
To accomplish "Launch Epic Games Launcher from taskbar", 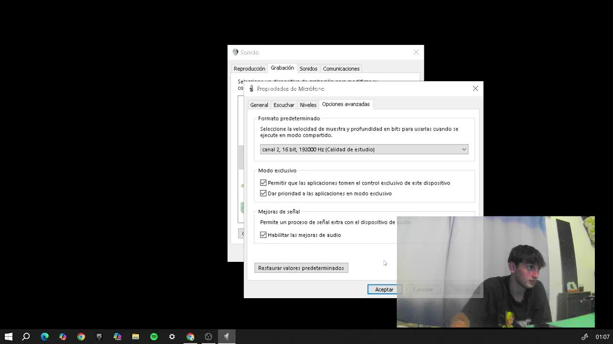I will (x=99, y=337).
